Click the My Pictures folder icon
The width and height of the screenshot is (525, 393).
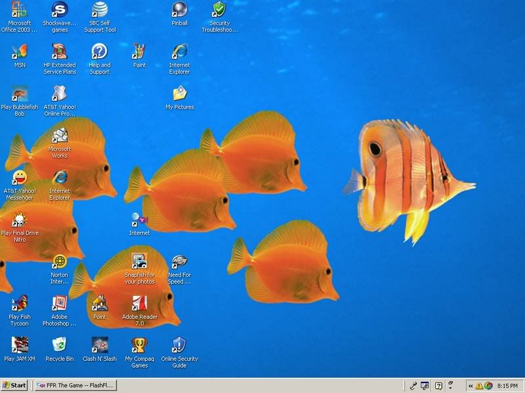(179, 94)
